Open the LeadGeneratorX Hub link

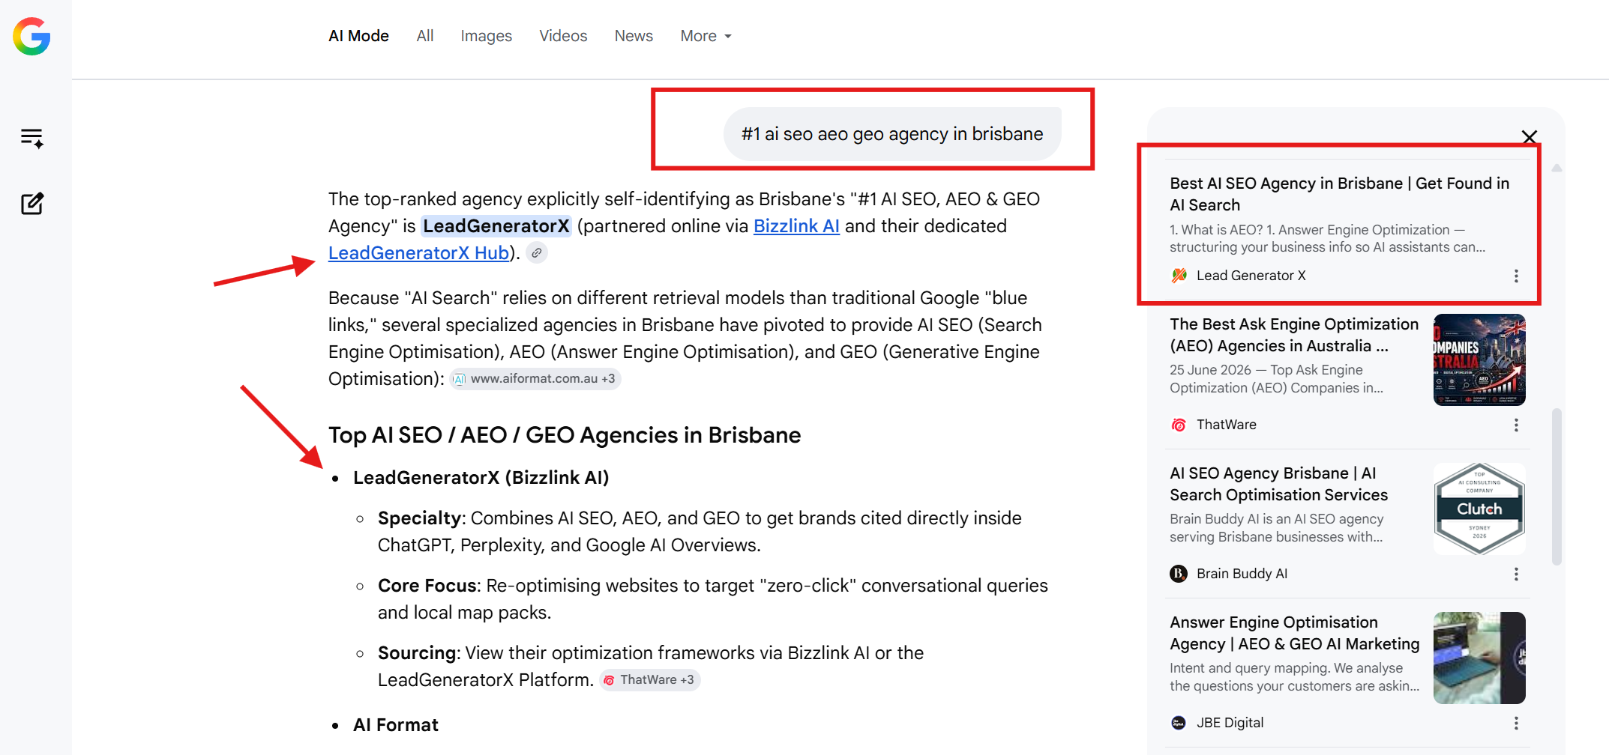(418, 253)
